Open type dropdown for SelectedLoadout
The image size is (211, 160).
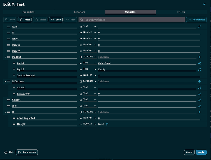coord(89,75)
